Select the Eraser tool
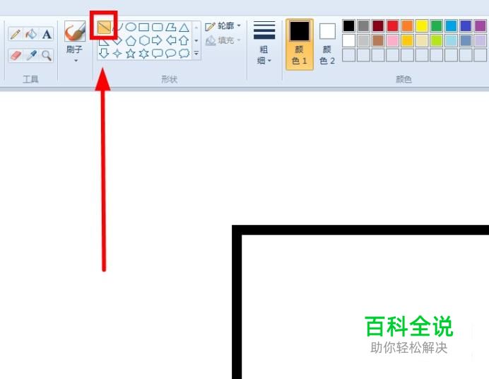 pyautogui.click(x=15, y=56)
